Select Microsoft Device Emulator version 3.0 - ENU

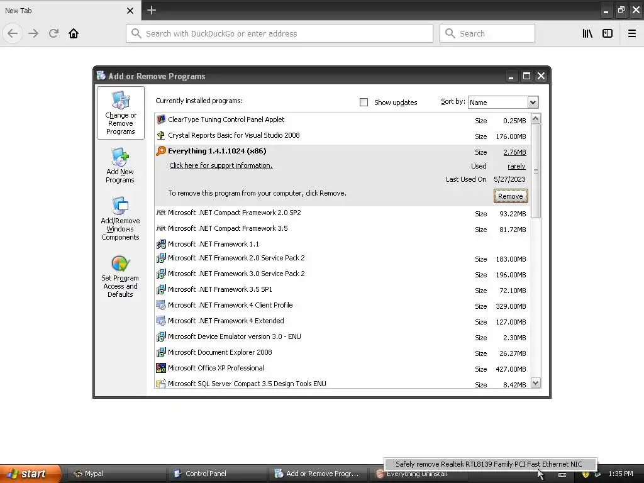pyautogui.click(x=343, y=337)
